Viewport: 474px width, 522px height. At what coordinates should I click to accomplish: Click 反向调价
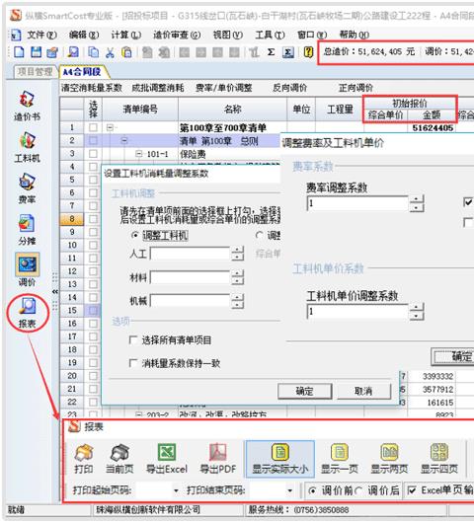(x=289, y=88)
